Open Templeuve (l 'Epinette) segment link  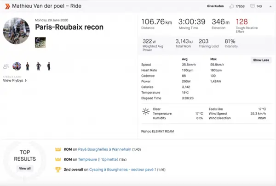point(98,159)
